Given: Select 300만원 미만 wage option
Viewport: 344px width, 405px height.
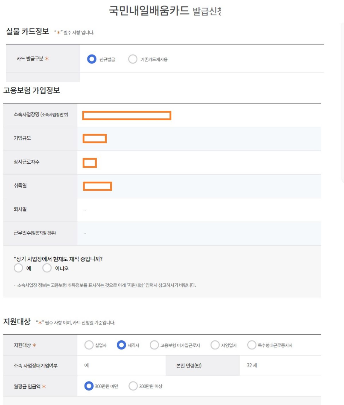Looking at the screenshot, I should pyautogui.click(x=89, y=385).
